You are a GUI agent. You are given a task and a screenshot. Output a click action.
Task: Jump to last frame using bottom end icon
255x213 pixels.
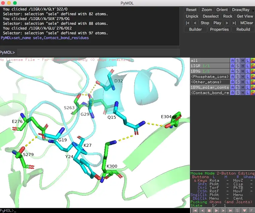[230, 211]
